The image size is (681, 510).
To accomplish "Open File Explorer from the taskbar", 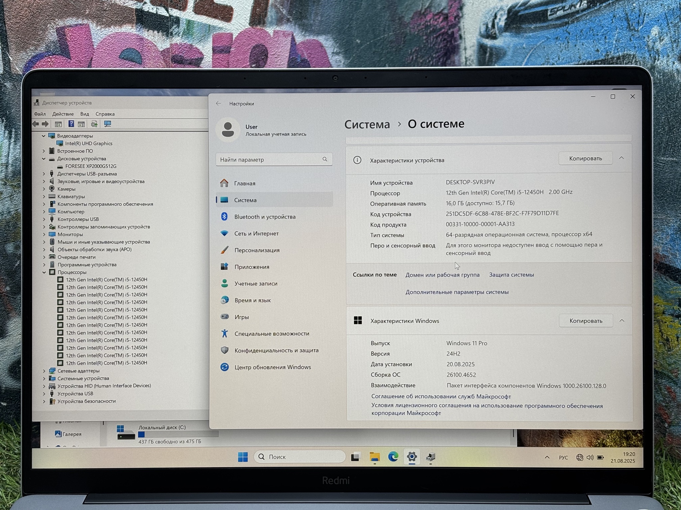I will click(x=374, y=457).
